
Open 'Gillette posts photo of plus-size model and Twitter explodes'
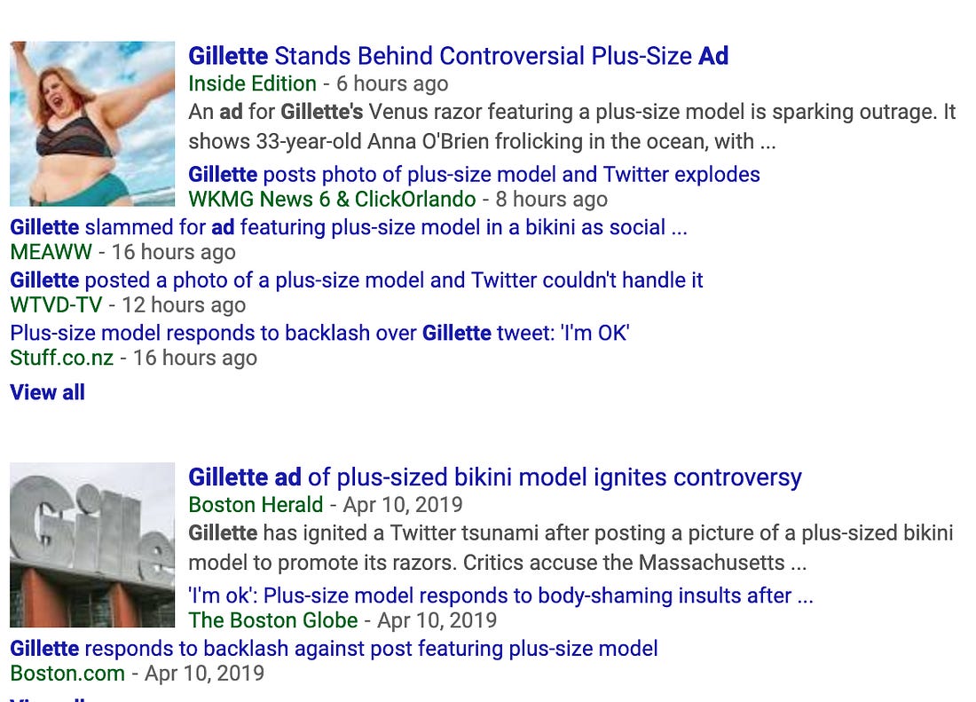click(474, 174)
